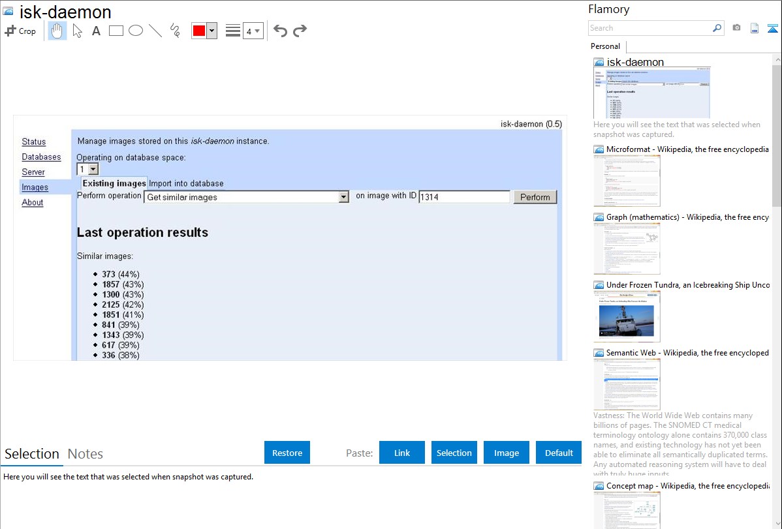The height and width of the screenshot is (529, 782).
Task: Click similar image result 1857
Action: coord(123,284)
